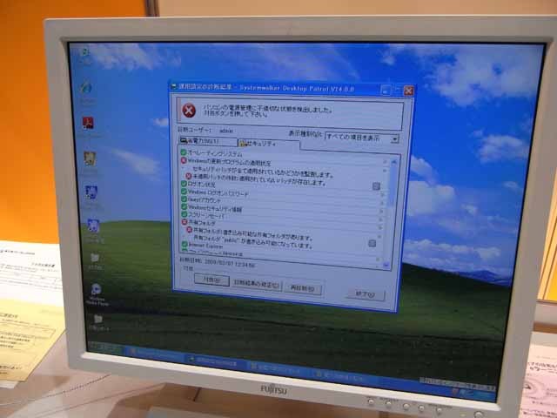Select the Windows ログオンパスワード row text
This screenshot has width=557, height=418.
(218, 193)
